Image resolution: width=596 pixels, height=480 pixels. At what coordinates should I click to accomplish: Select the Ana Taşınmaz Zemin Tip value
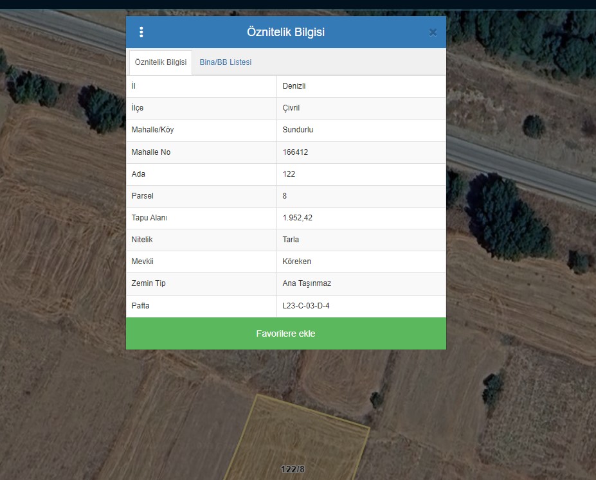(x=307, y=283)
